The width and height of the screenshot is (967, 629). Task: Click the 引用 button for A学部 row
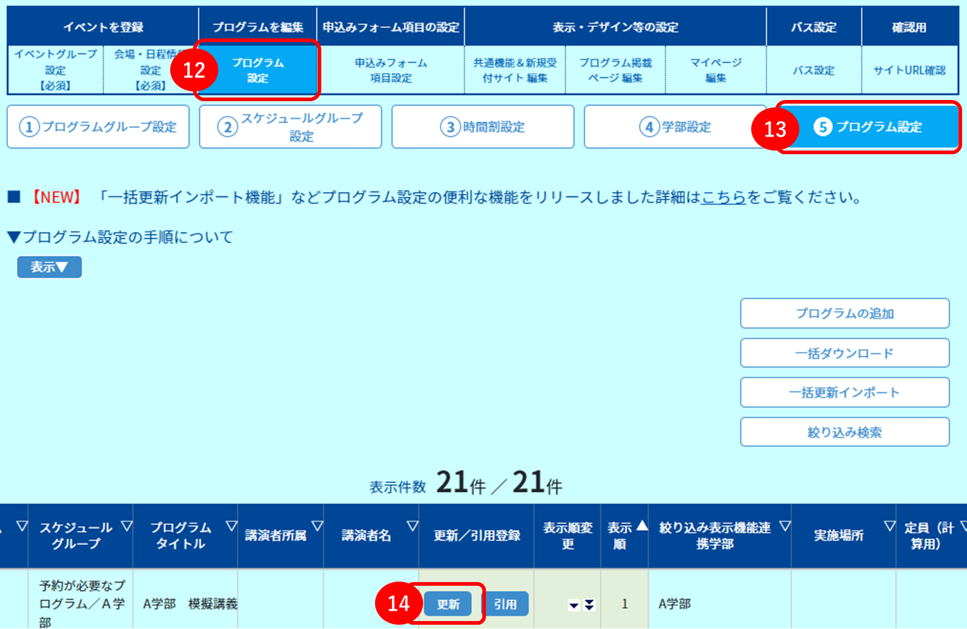pyautogui.click(x=505, y=604)
